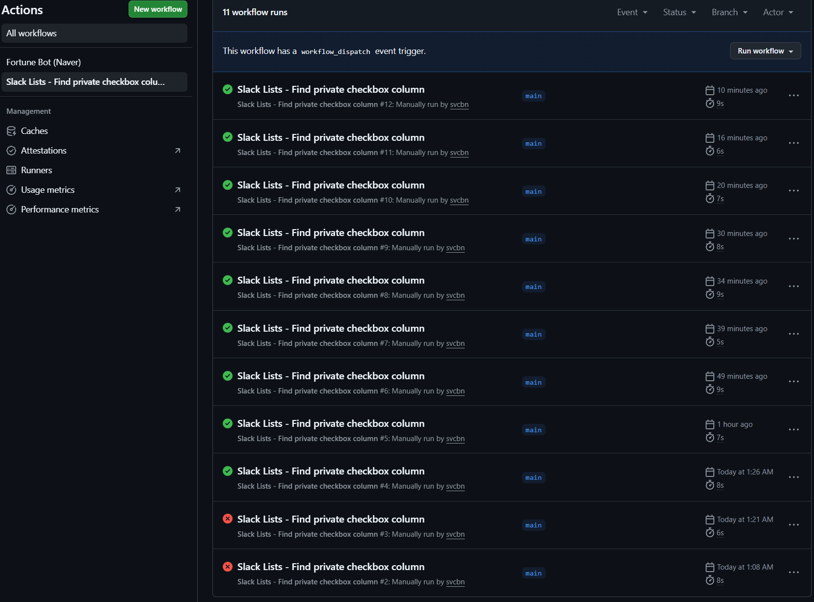Open the kebab menu for run #8

pos(793,287)
